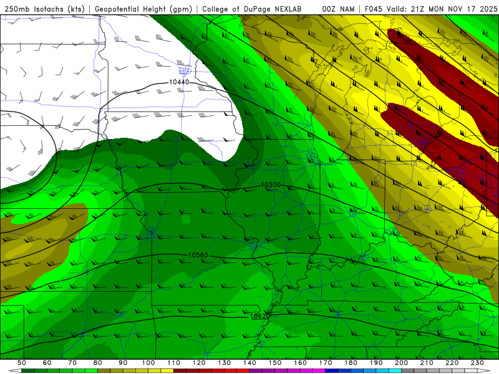Click the 140 kts label on color bar

pos(249,363)
